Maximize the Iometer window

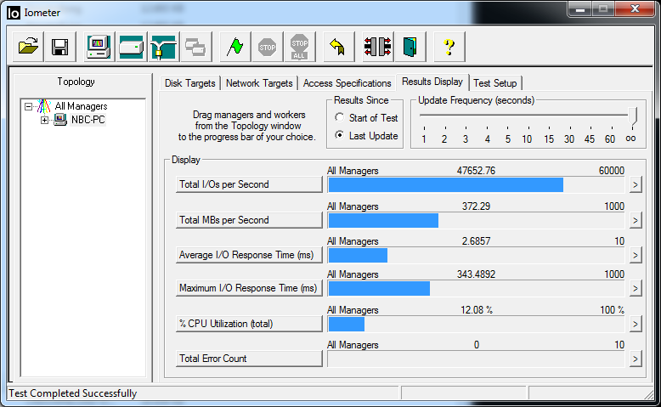point(603,9)
